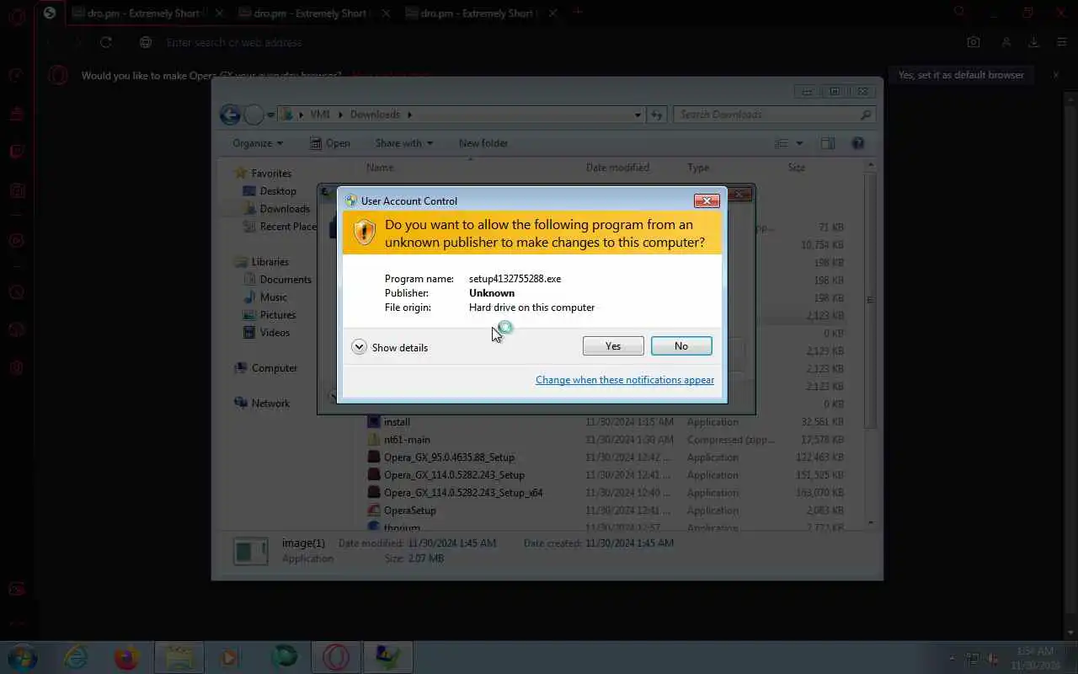Click the Search Downloads field
1078x674 pixels.
[x=774, y=115]
